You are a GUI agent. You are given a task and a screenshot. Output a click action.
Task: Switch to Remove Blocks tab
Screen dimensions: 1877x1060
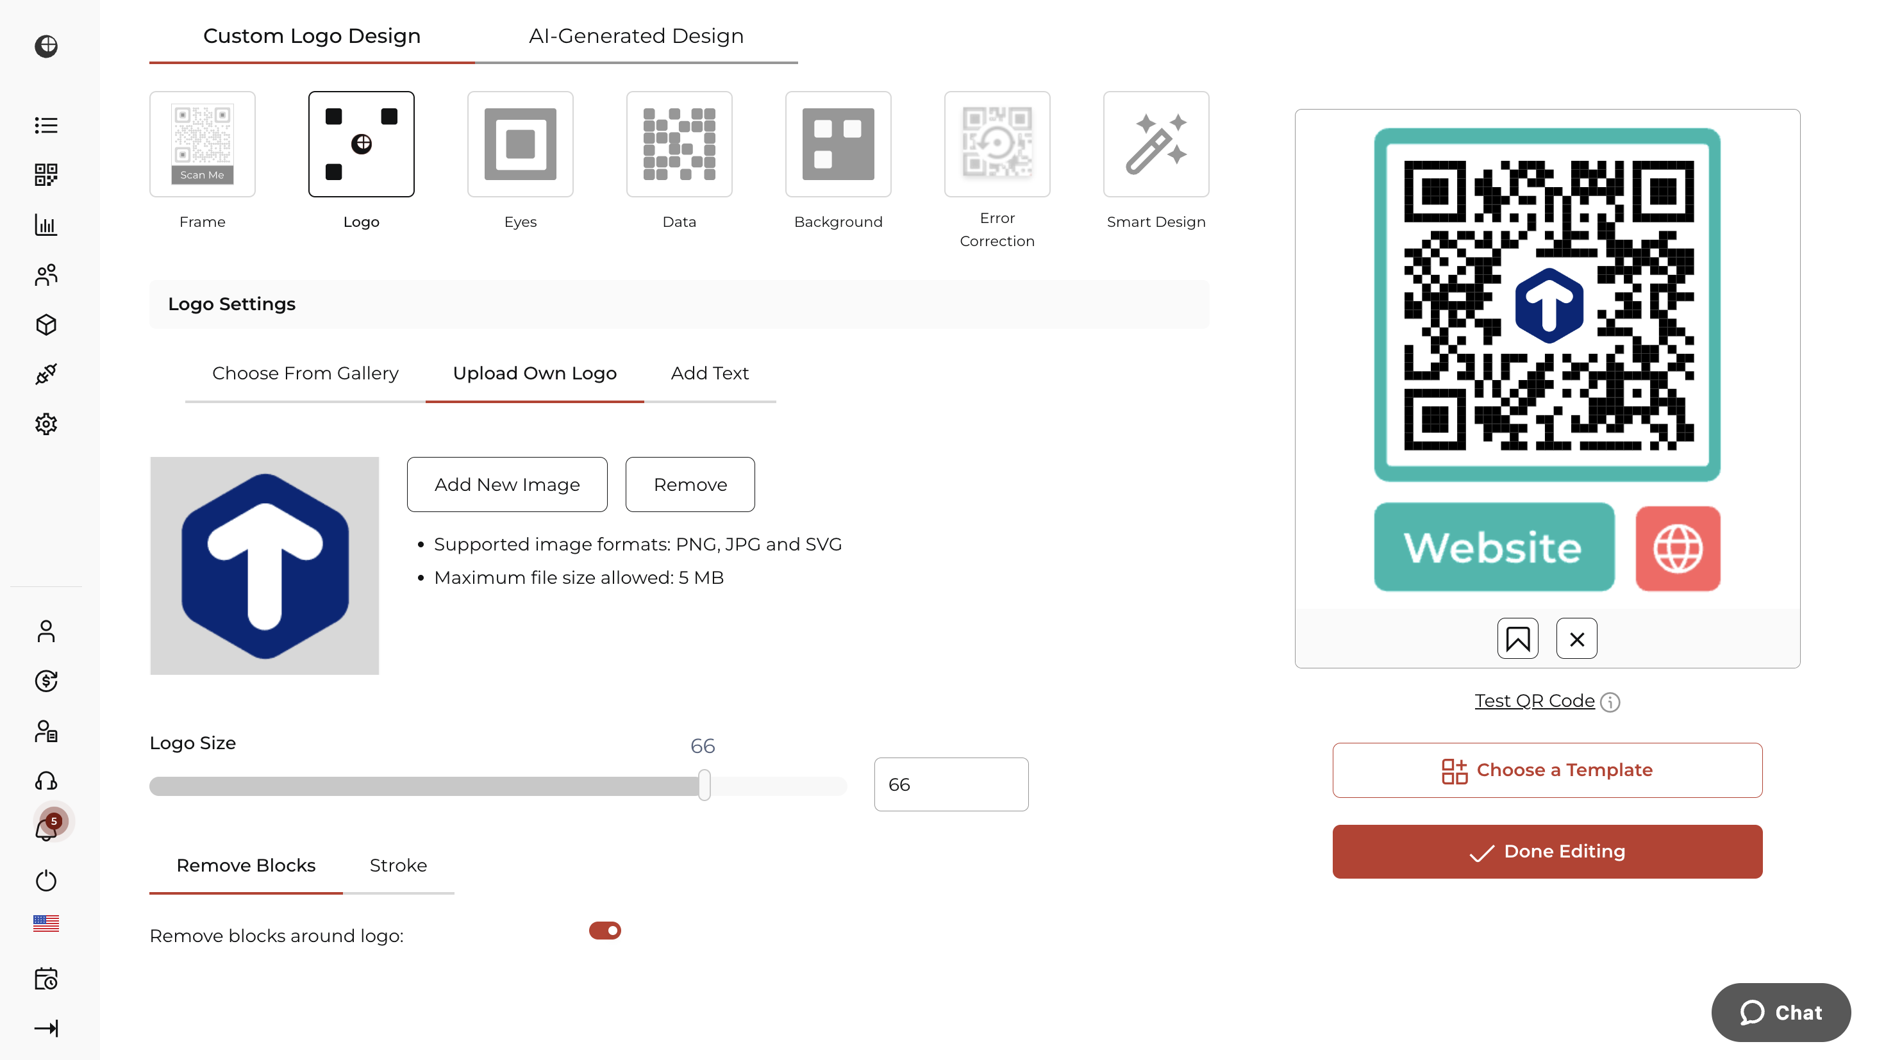pos(246,865)
